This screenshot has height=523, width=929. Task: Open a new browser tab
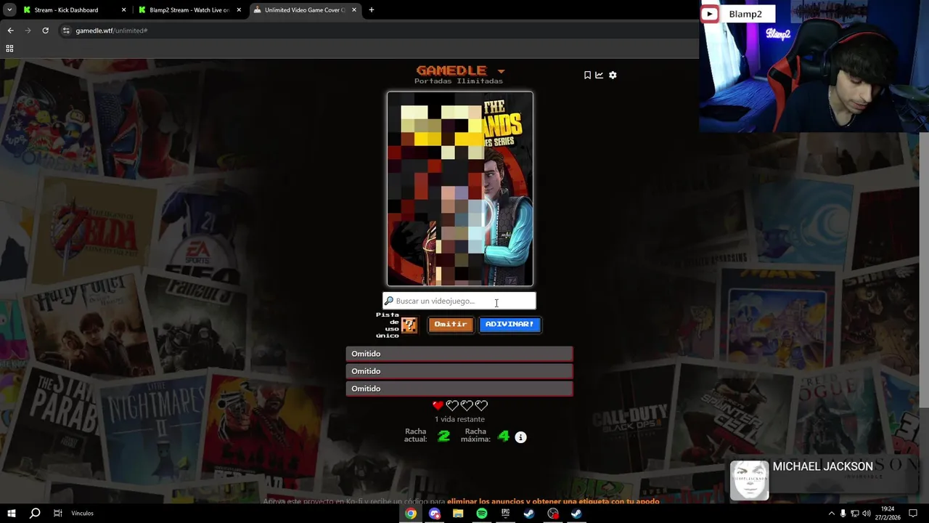[x=372, y=10]
